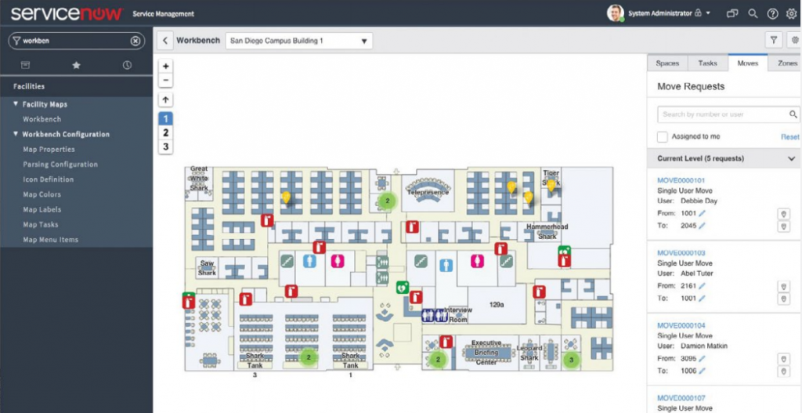The height and width of the screenshot is (413, 802).
Task: Open move request MOVE0000107
Action: pyautogui.click(x=681, y=397)
